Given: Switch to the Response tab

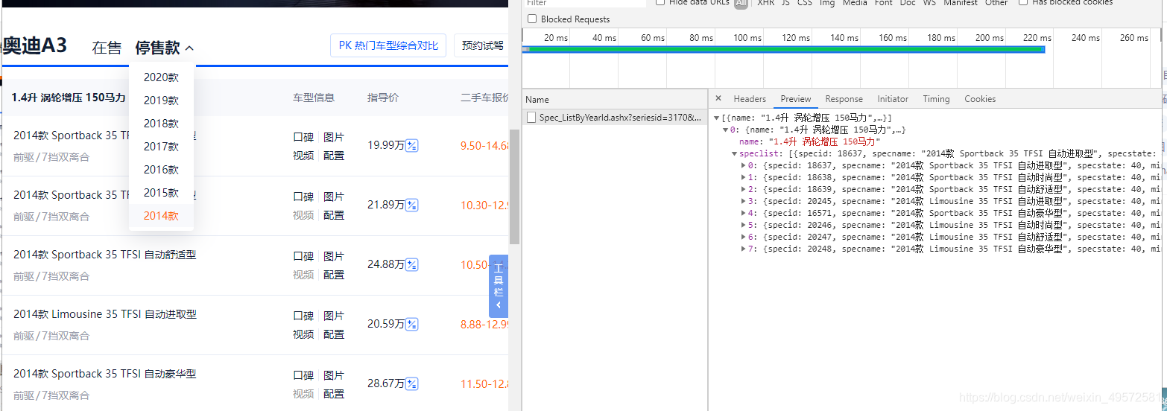Looking at the screenshot, I should [x=844, y=99].
